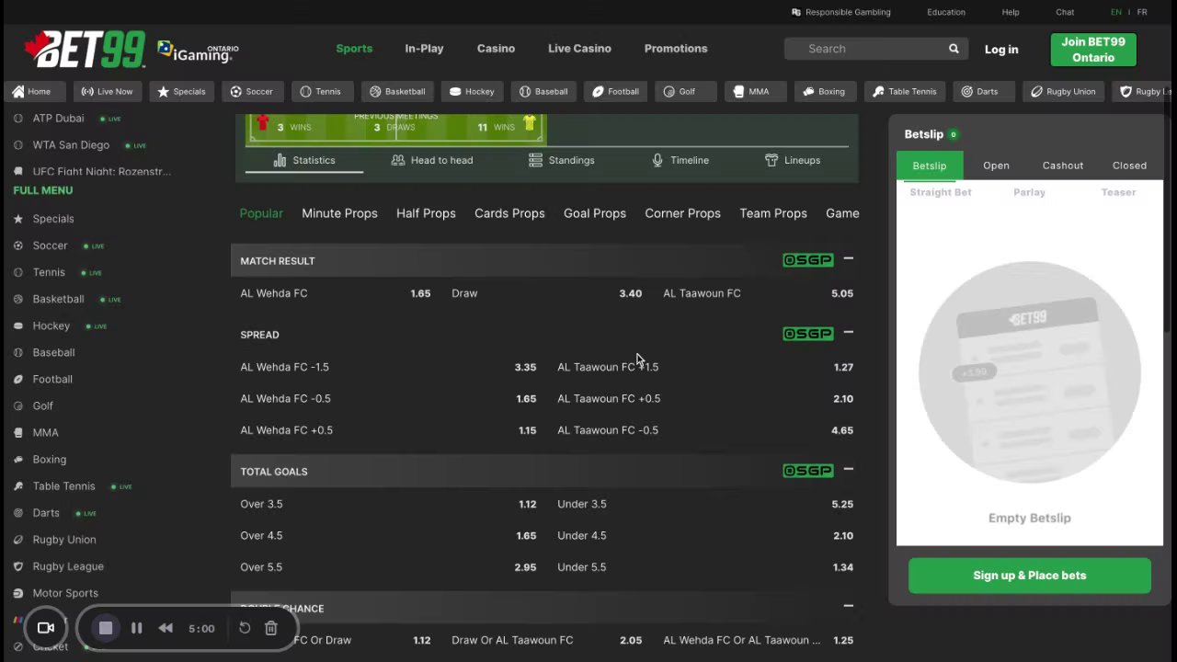The image size is (1177, 662).
Task: Choose Soccer in the top sports bar
Action: pyautogui.click(x=251, y=91)
